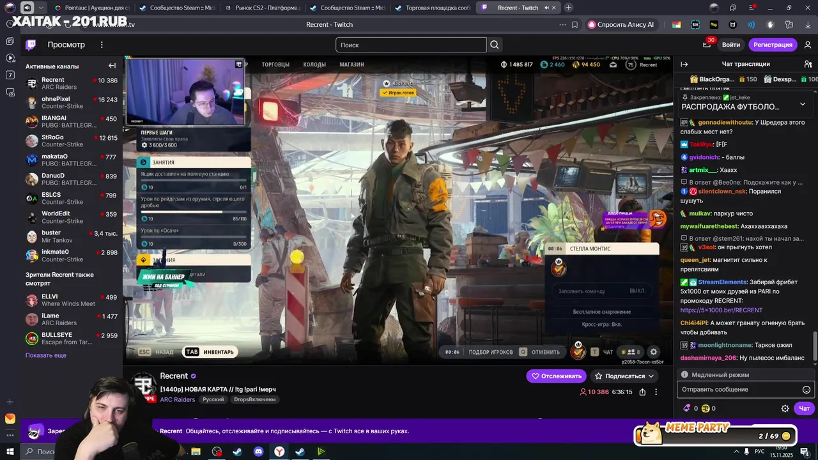Click the ARC Raiders category link
This screenshot has width=818, height=460.
178,399
